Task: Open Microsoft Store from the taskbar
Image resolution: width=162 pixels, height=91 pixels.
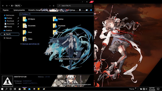Action: point(19,89)
